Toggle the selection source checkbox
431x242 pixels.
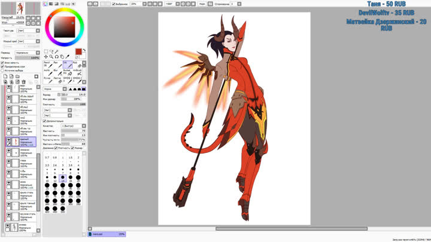click(2, 71)
